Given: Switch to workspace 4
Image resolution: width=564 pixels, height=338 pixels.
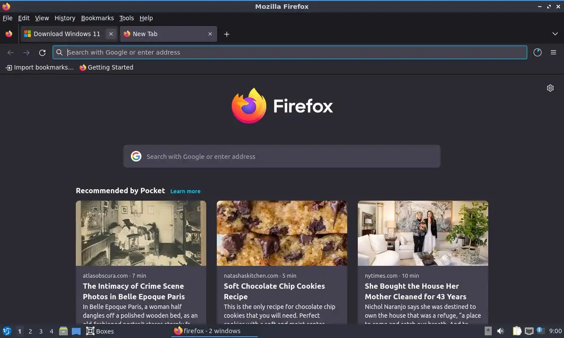Looking at the screenshot, I should (x=52, y=331).
